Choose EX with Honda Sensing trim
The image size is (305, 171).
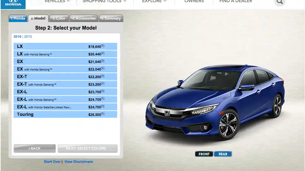65,69
